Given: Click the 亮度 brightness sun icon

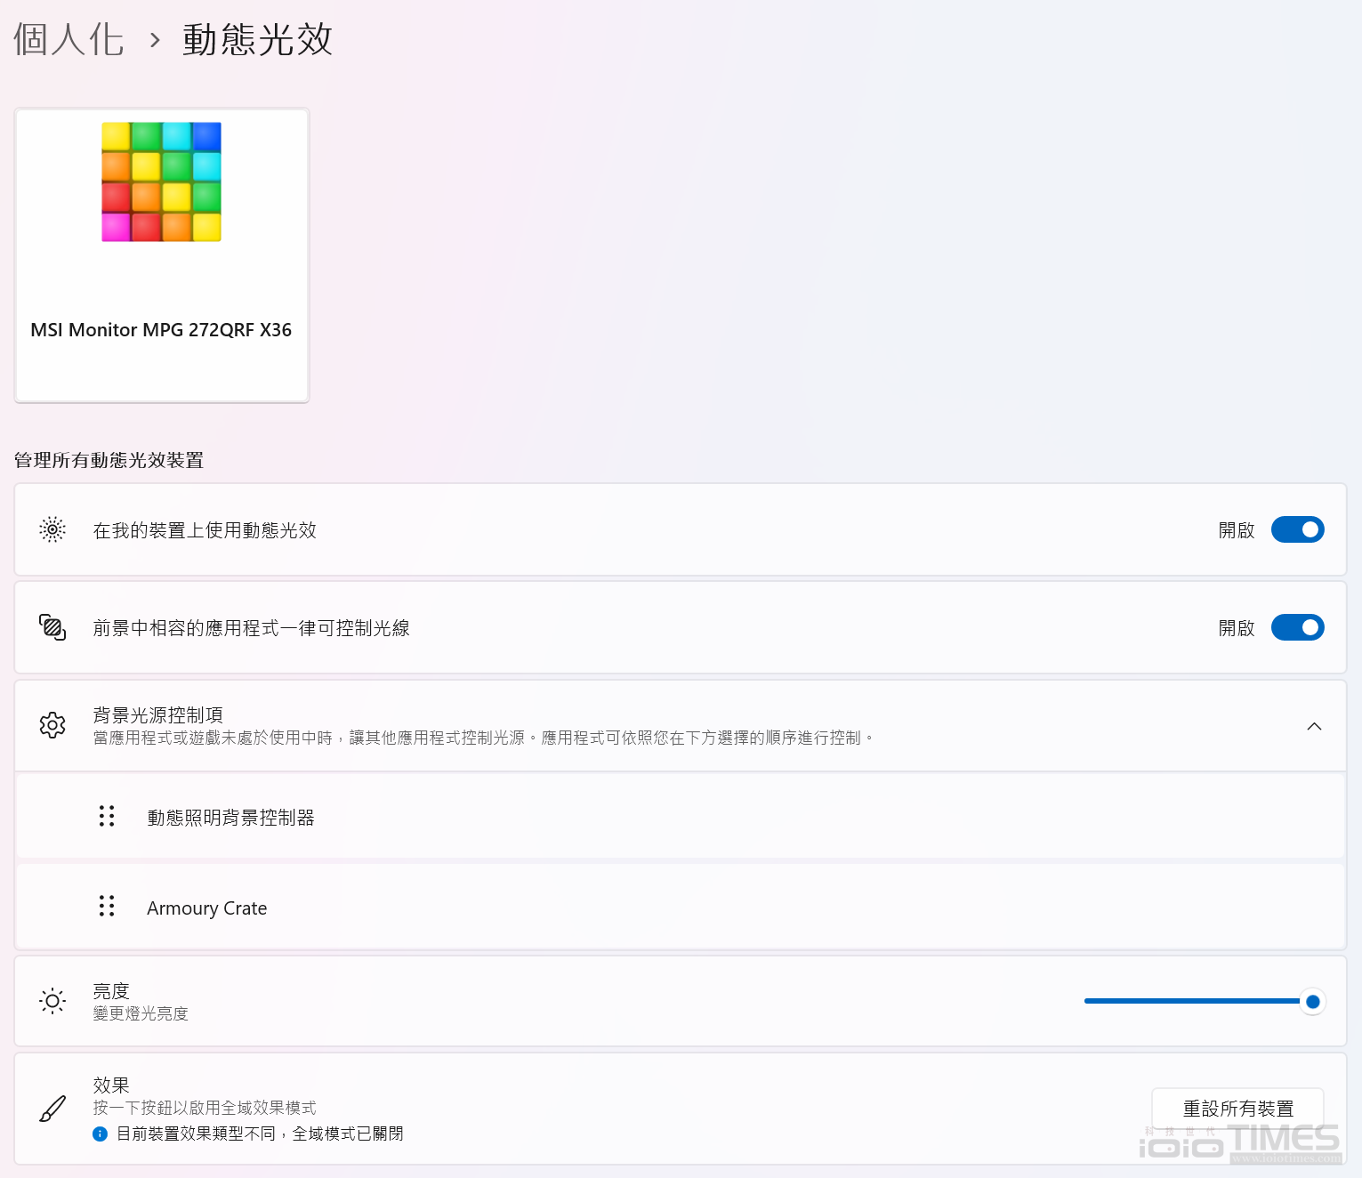Looking at the screenshot, I should pyautogui.click(x=52, y=1000).
